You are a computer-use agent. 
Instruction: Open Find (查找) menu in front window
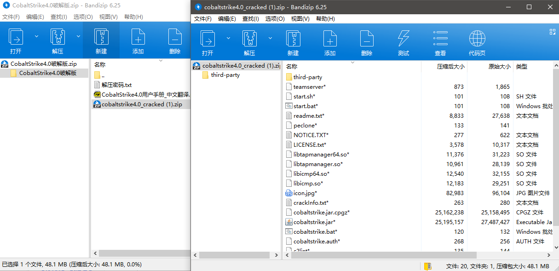[251, 19]
